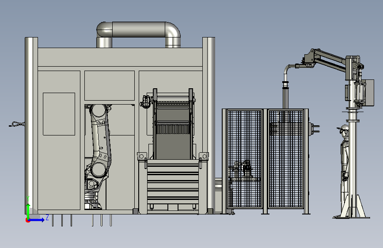Select the control box on the manipulator column

(x=369, y=93)
